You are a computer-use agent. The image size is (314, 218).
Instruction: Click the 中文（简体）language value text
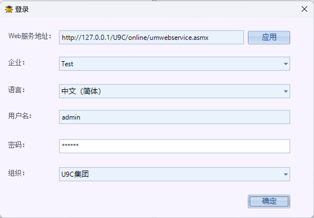click(81, 91)
